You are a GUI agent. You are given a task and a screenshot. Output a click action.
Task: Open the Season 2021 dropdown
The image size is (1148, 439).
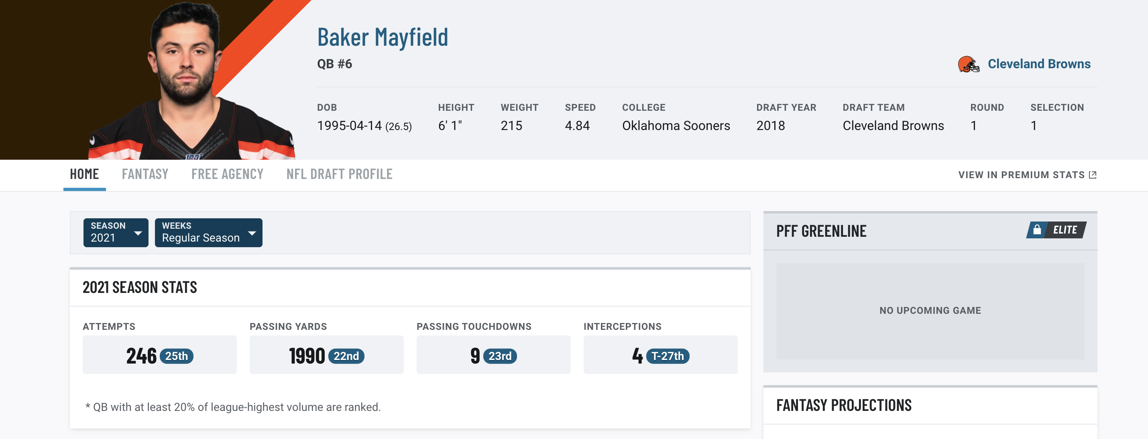[116, 232]
